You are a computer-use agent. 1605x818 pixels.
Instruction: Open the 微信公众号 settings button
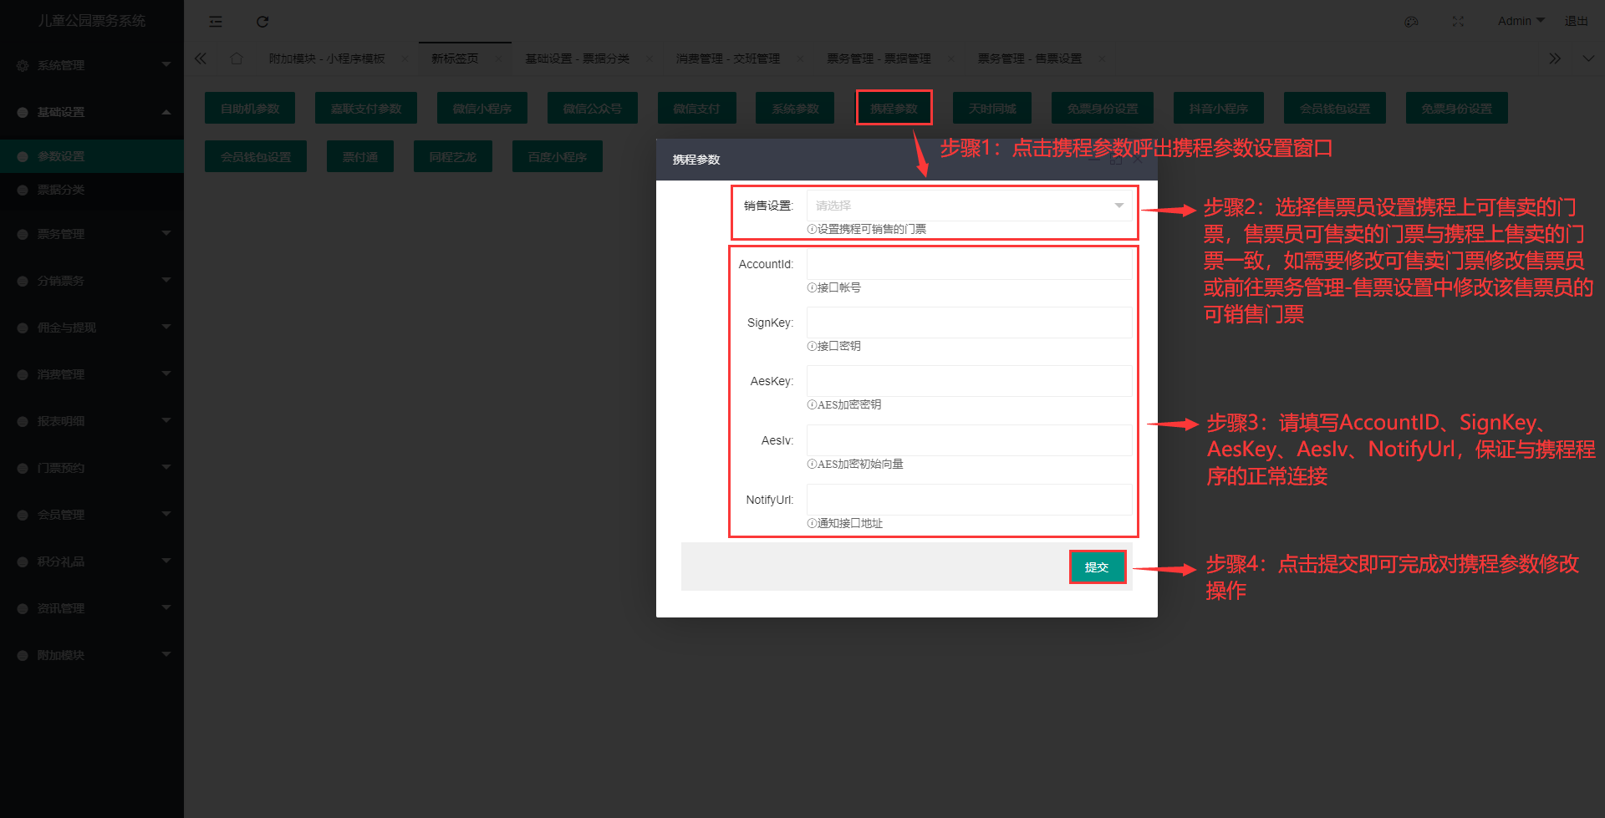pos(593,108)
